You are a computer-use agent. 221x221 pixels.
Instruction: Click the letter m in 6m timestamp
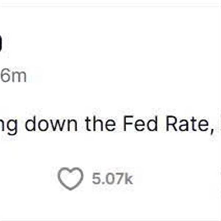[19, 77]
